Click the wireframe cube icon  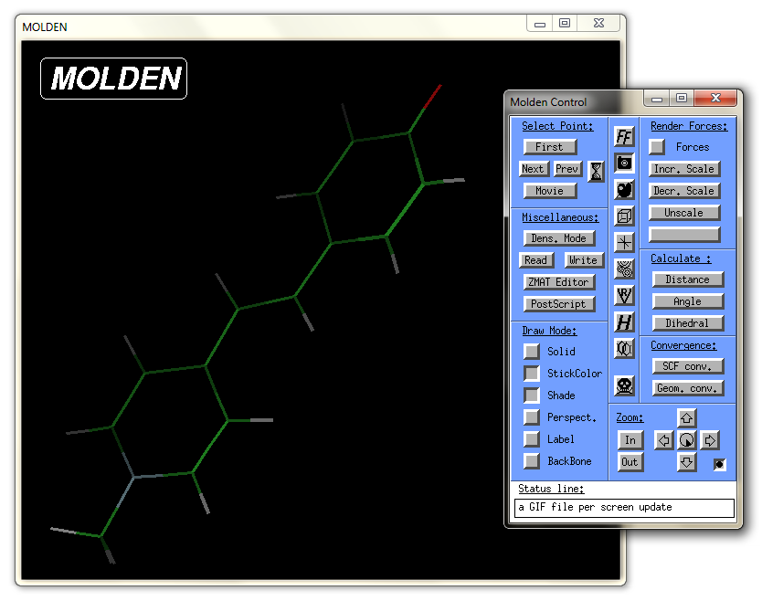pyautogui.click(x=624, y=216)
